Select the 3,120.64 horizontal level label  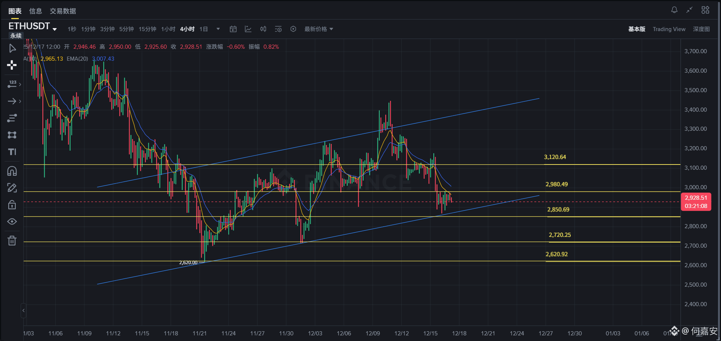pyautogui.click(x=555, y=157)
